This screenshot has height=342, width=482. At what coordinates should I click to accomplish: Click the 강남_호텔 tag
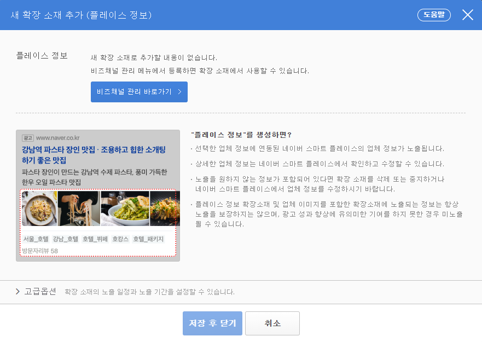(66, 239)
